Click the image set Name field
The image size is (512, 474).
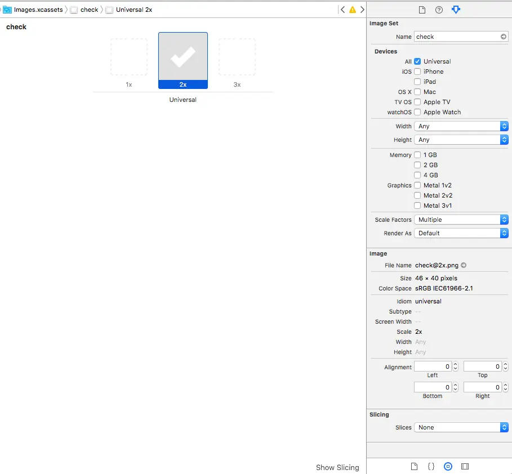[x=457, y=37]
